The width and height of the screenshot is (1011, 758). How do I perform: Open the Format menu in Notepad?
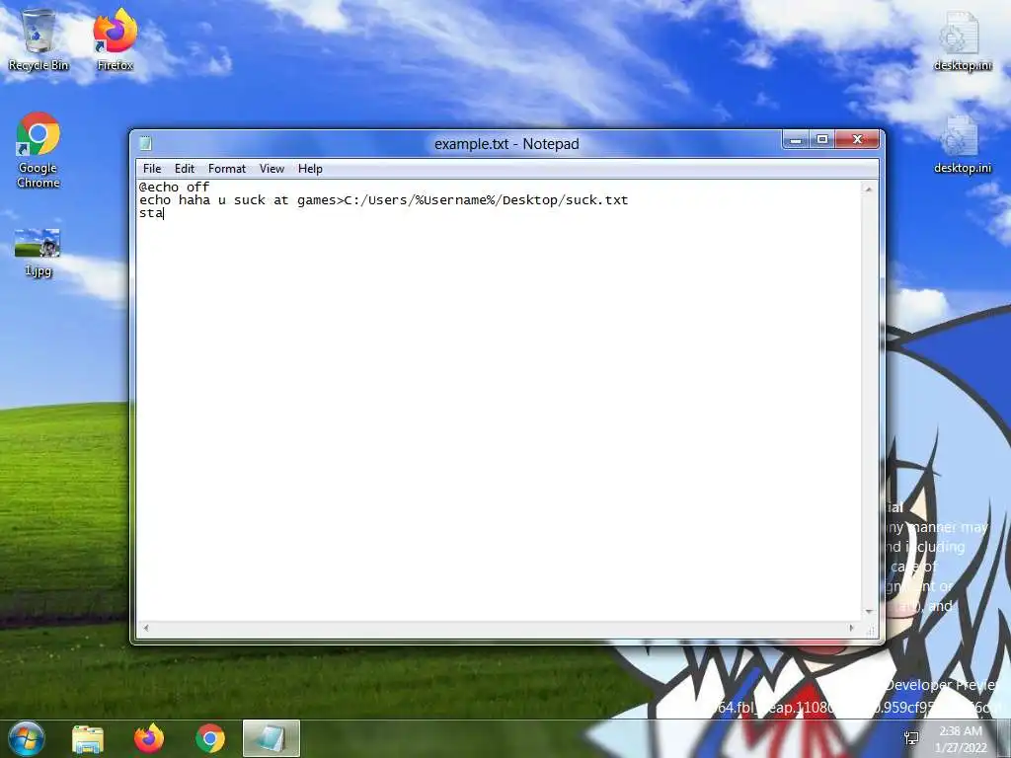point(227,169)
